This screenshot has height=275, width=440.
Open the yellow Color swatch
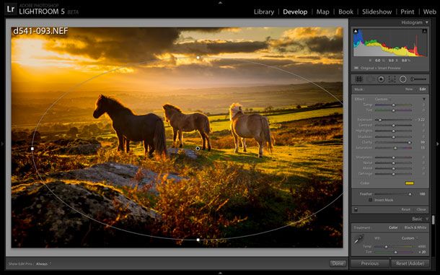[410, 183]
